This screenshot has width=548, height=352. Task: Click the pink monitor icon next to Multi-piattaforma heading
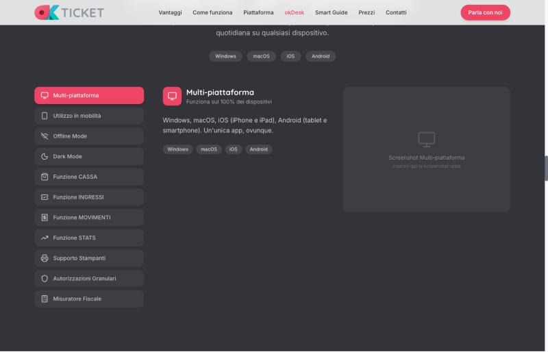tap(172, 96)
